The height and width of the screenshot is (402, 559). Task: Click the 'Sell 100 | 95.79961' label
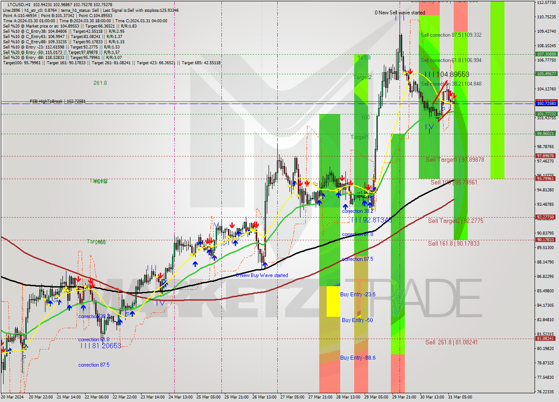point(454,182)
